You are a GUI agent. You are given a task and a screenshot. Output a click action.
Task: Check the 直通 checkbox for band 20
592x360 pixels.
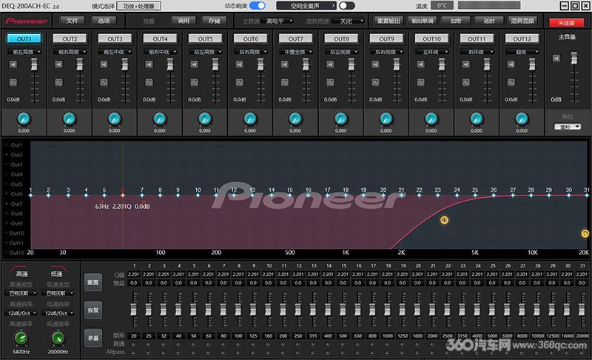point(417,344)
